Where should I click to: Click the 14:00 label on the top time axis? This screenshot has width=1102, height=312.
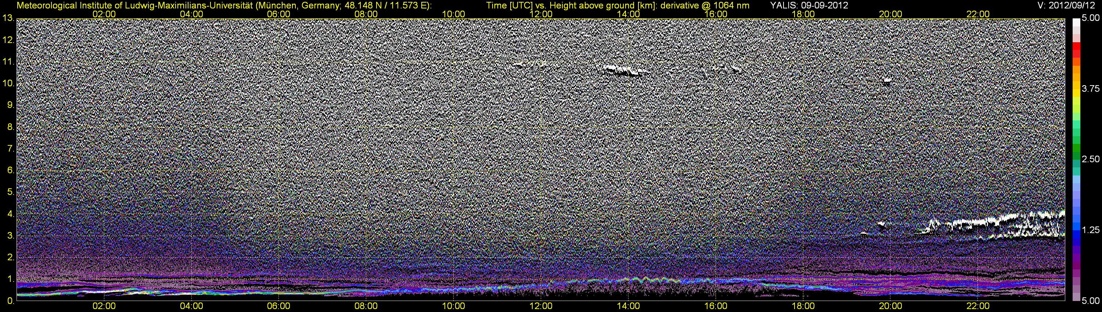tap(629, 14)
